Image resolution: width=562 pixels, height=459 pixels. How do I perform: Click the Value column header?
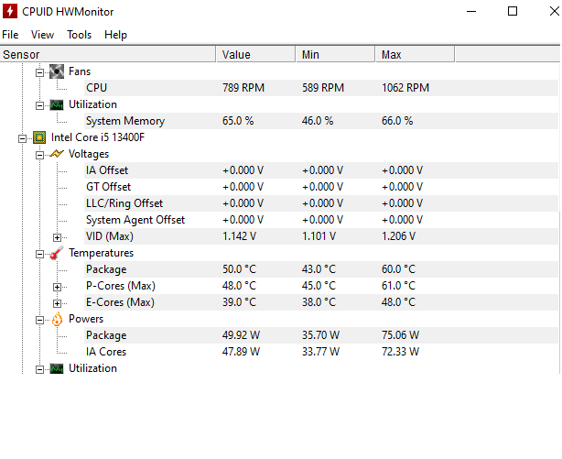tap(256, 55)
